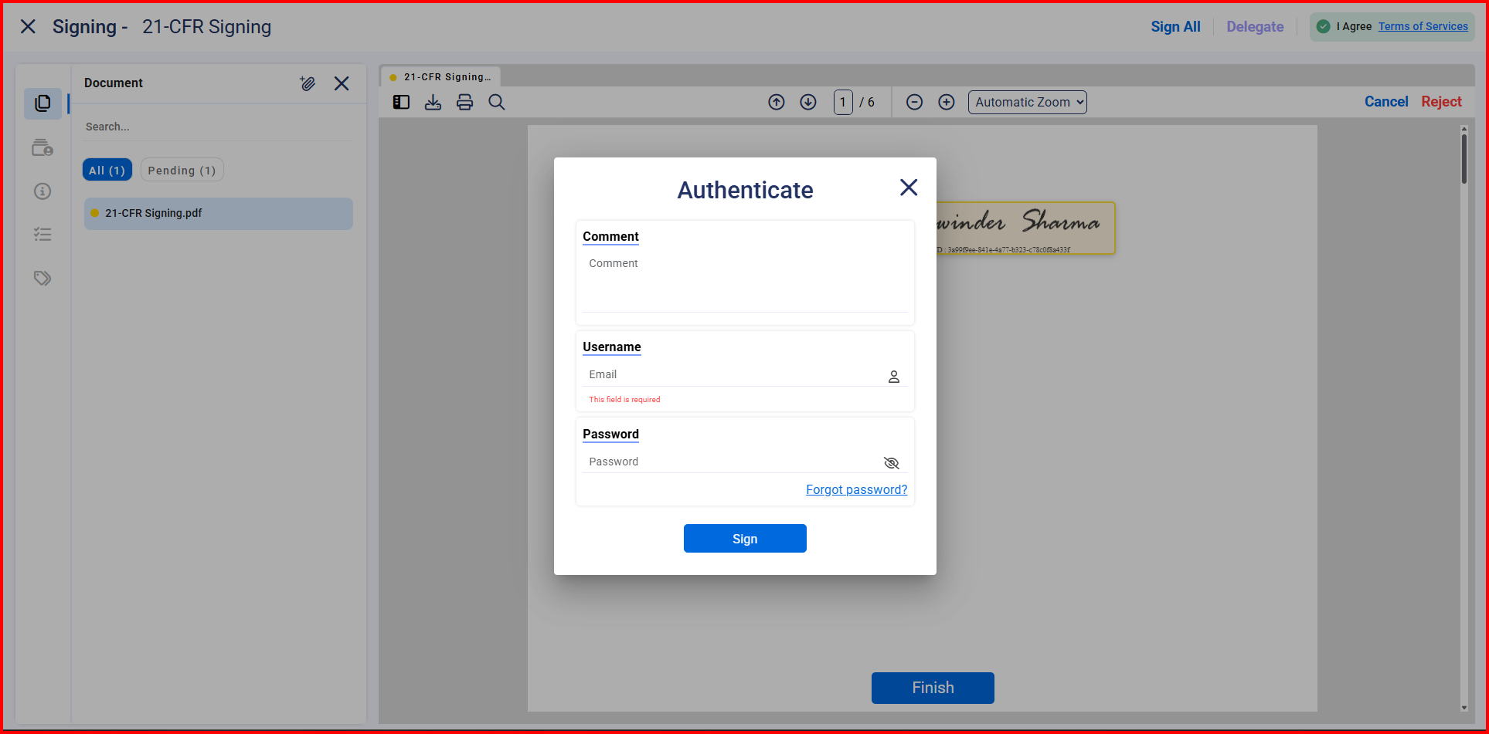Click the blue Sign button
This screenshot has width=1489, height=734.
pyautogui.click(x=745, y=539)
